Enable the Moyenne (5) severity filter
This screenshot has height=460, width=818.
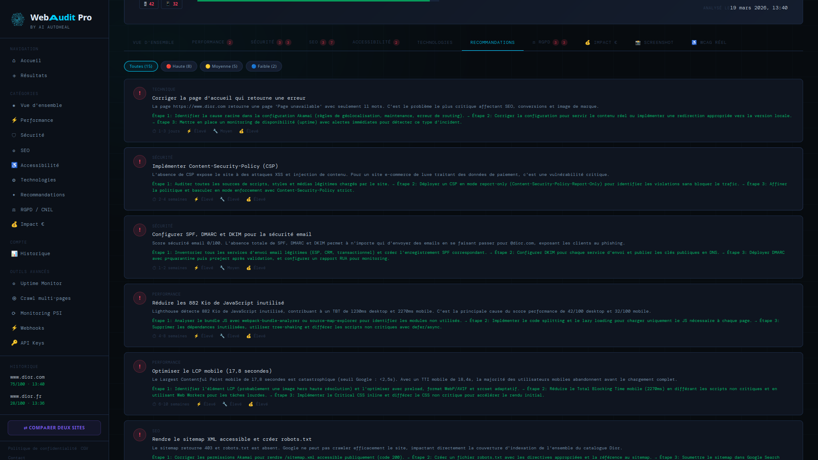[221, 66]
